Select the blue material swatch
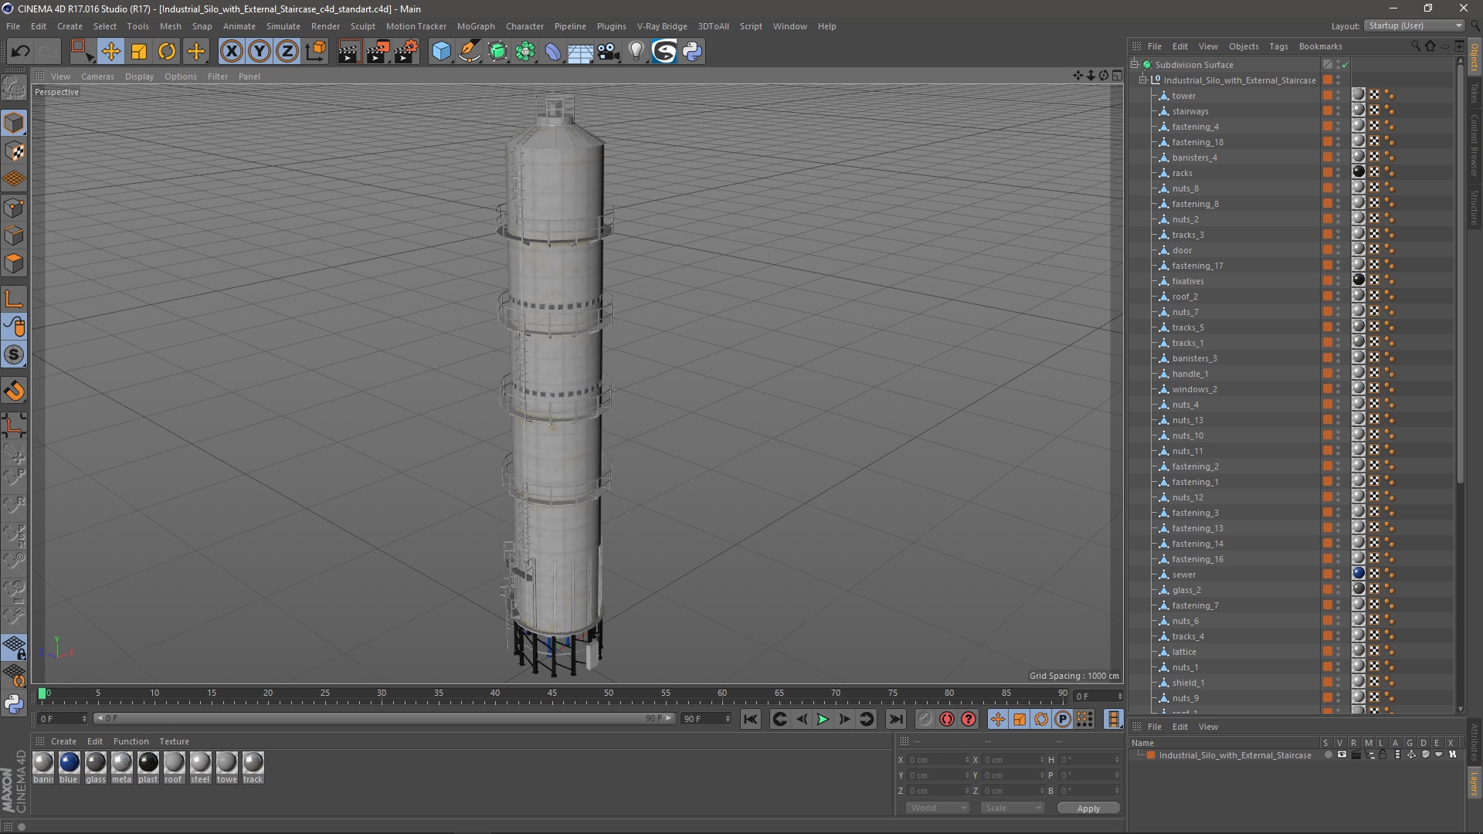This screenshot has width=1483, height=834. point(69,763)
